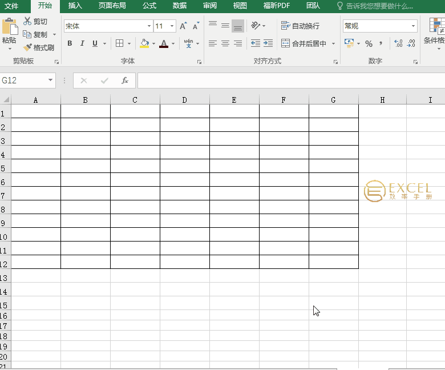Decrease indent
The width and height of the screenshot is (445, 370).
256,43
